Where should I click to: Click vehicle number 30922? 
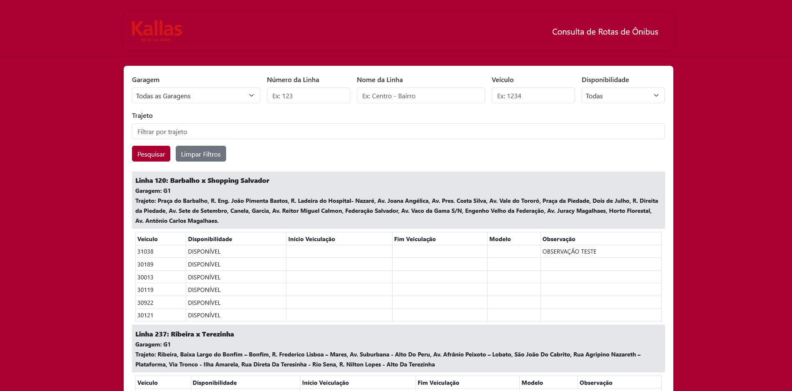[146, 303]
